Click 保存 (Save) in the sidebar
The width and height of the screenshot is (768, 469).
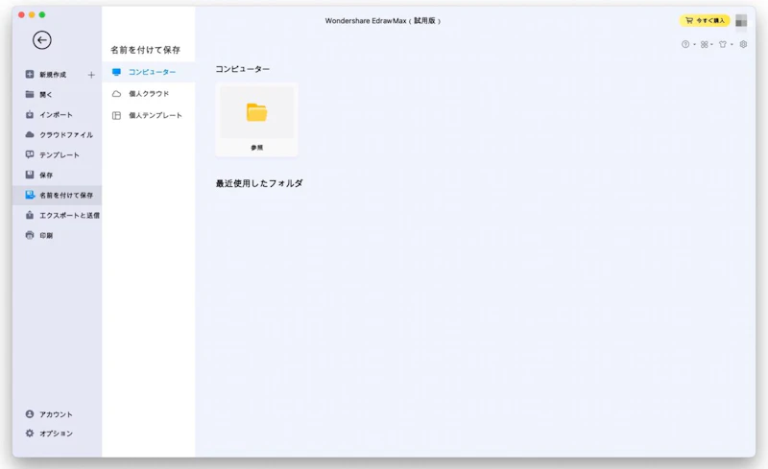pyautogui.click(x=57, y=175)
